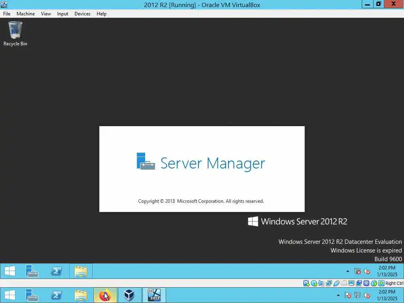Select the 2012 VM taskbar button
Viewport: 404px width, 303px height.
click(154, 295)
